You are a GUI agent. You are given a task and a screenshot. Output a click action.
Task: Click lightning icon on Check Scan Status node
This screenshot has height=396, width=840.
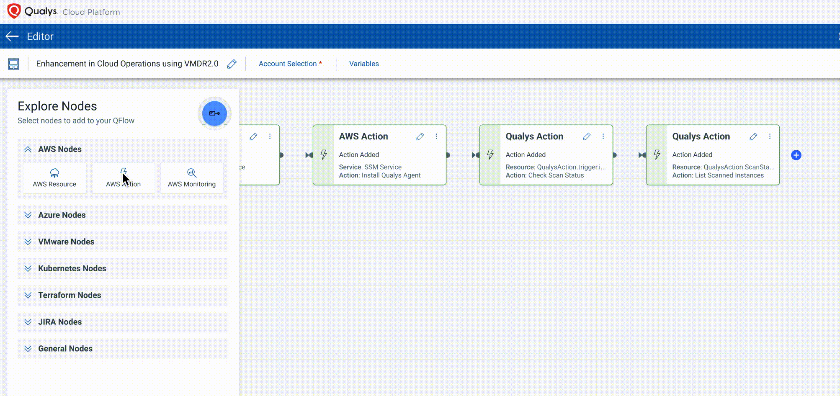click(x=490, y=155)
